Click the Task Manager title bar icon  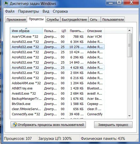point(6,3)
